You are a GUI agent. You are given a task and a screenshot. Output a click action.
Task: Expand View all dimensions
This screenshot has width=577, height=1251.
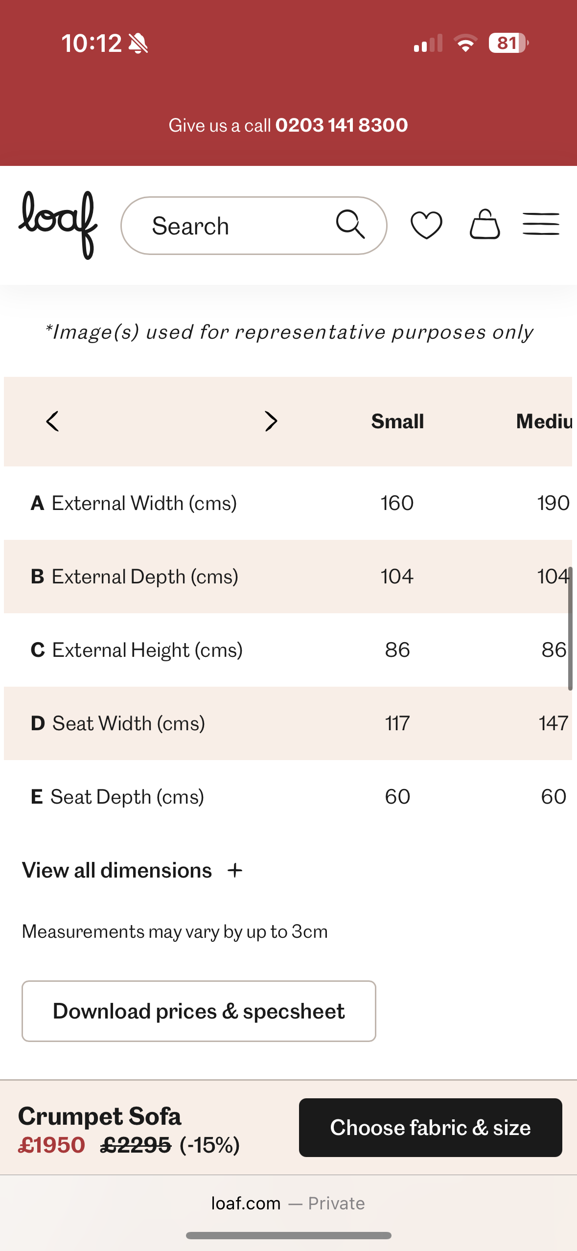tap(117, 870)
